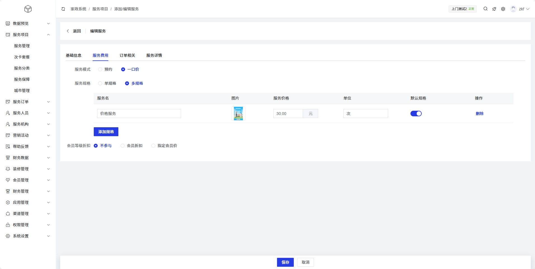Open the search icon in the top bar
Viewport: 535px width, 269px height.
coord(485,9)
